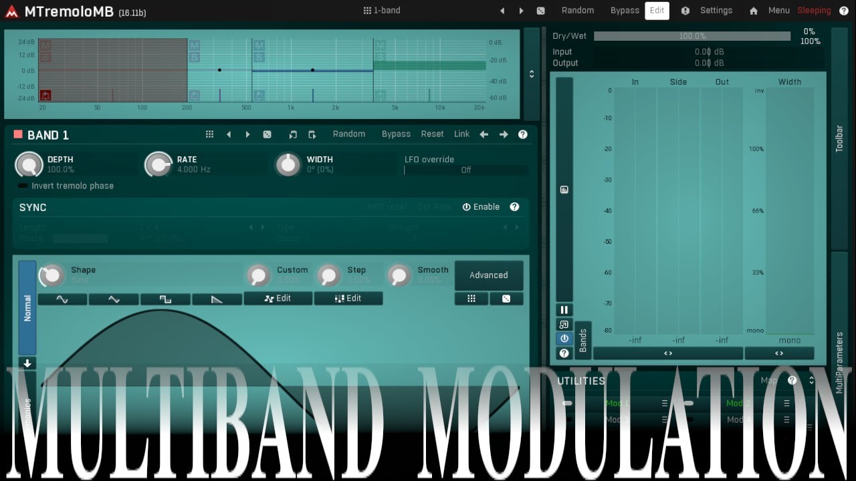Open the Sync help question mark
The height and width of the screenshot is (481, 856).
(x=514, y=207)
